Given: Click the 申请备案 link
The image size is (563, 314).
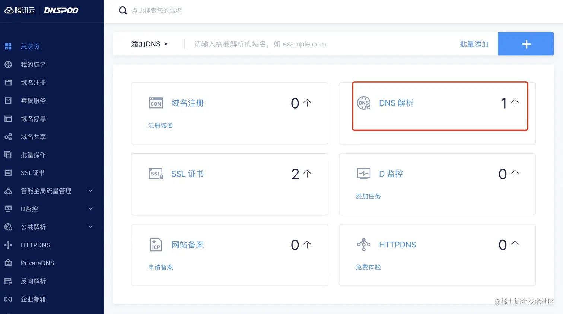Looking at the screenshot, I should point(160,267).
